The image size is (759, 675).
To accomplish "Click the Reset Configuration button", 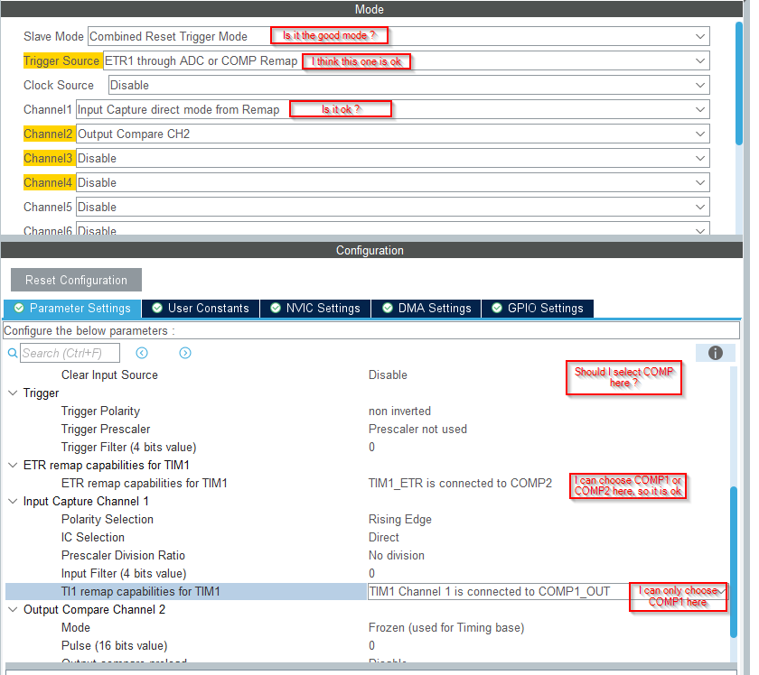I will tap(76, 280).
